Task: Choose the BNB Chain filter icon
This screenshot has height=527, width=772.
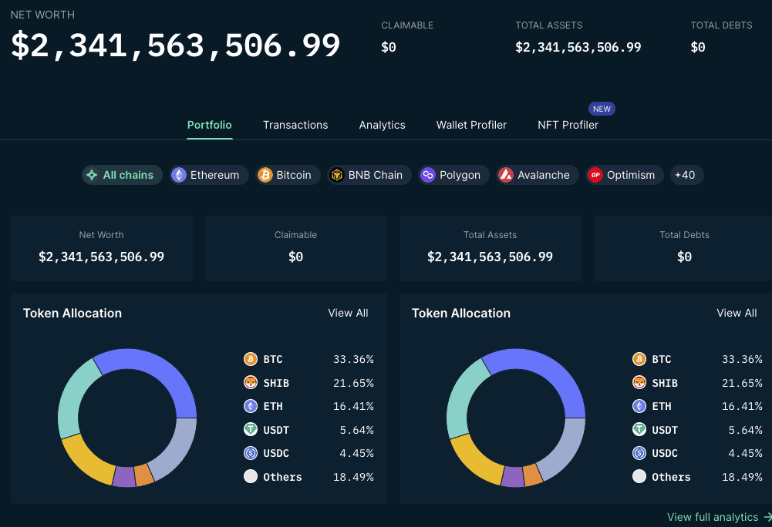Action: tap(337, 175)
